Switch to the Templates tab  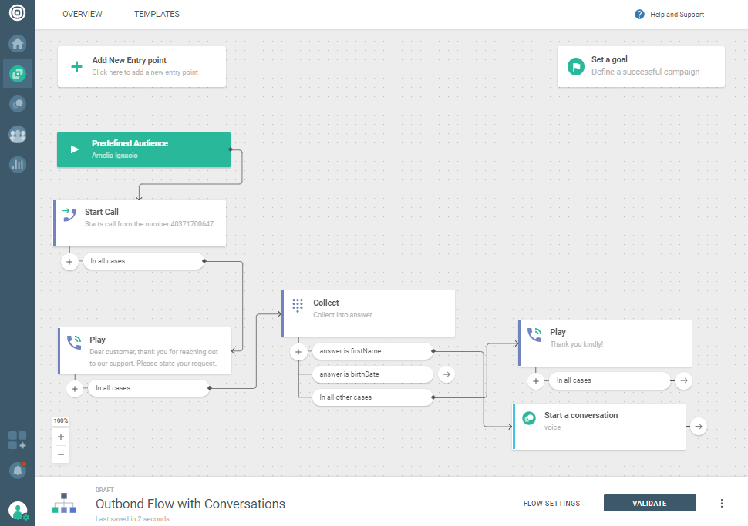click(157, 15)
